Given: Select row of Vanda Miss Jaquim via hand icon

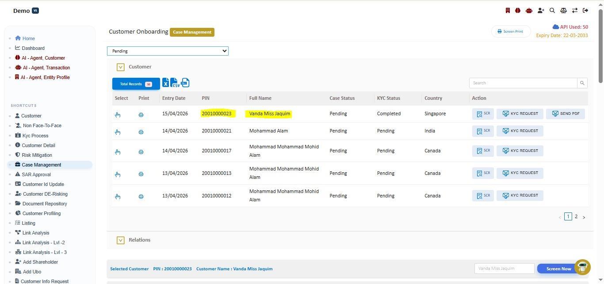Looking at the screenshot, I should [118, 115].
